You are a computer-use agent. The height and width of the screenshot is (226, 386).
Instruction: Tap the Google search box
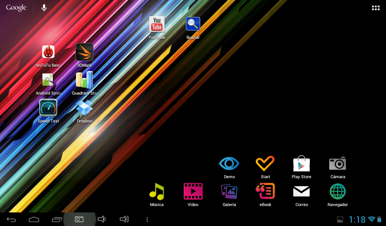tap(16, 8)
